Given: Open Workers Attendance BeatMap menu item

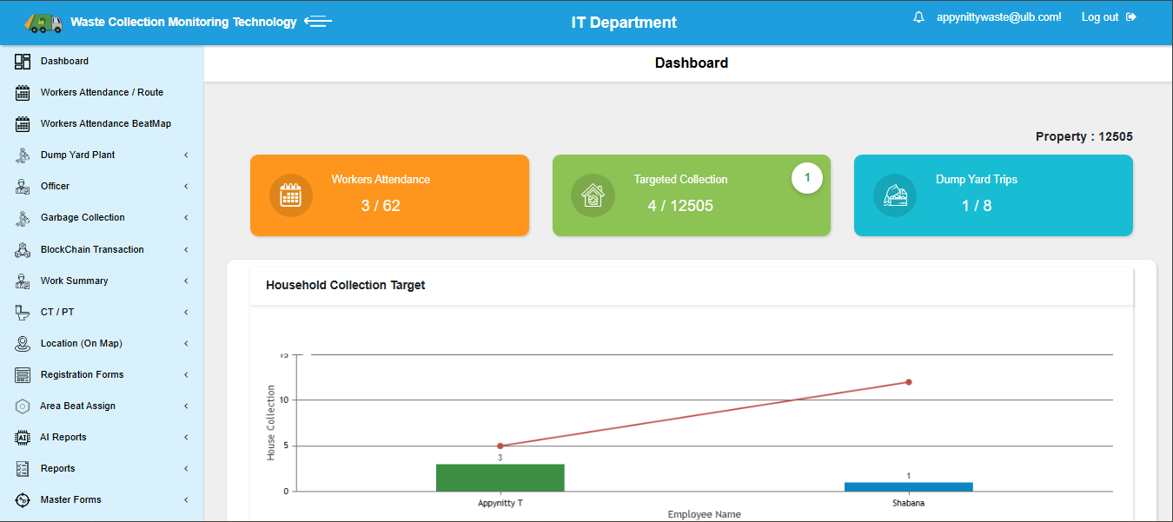Looking at the screenshot, I should [105, 124].
